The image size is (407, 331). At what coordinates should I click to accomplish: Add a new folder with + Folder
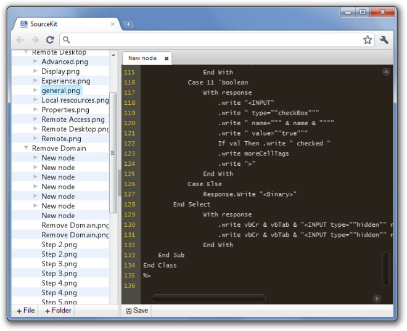point(58,311)
